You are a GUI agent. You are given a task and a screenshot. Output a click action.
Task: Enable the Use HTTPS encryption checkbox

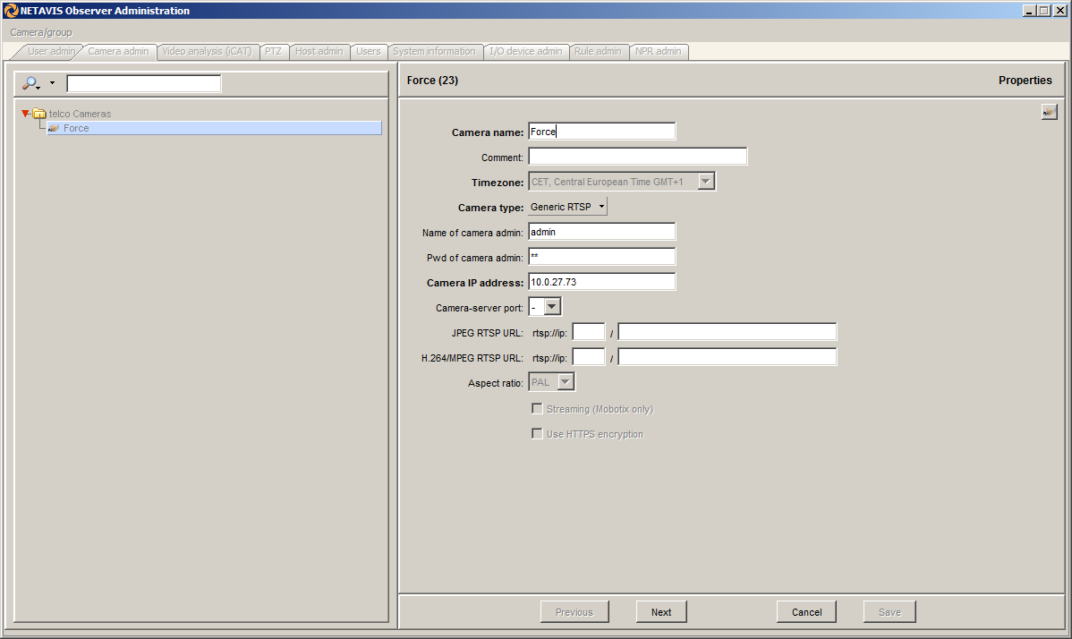point(537,434)
